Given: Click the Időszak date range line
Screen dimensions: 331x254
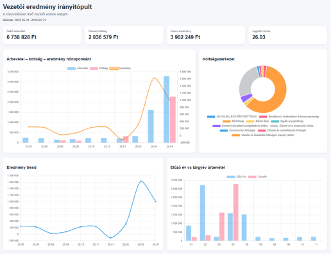Looking at the screenshot, I should tap(24, 20).
